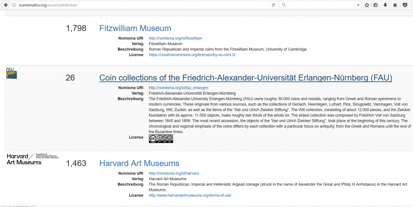The width and height of the screenshot is (413, 207).
Task: Open site information icon in address bar
Action: point(14,5)
